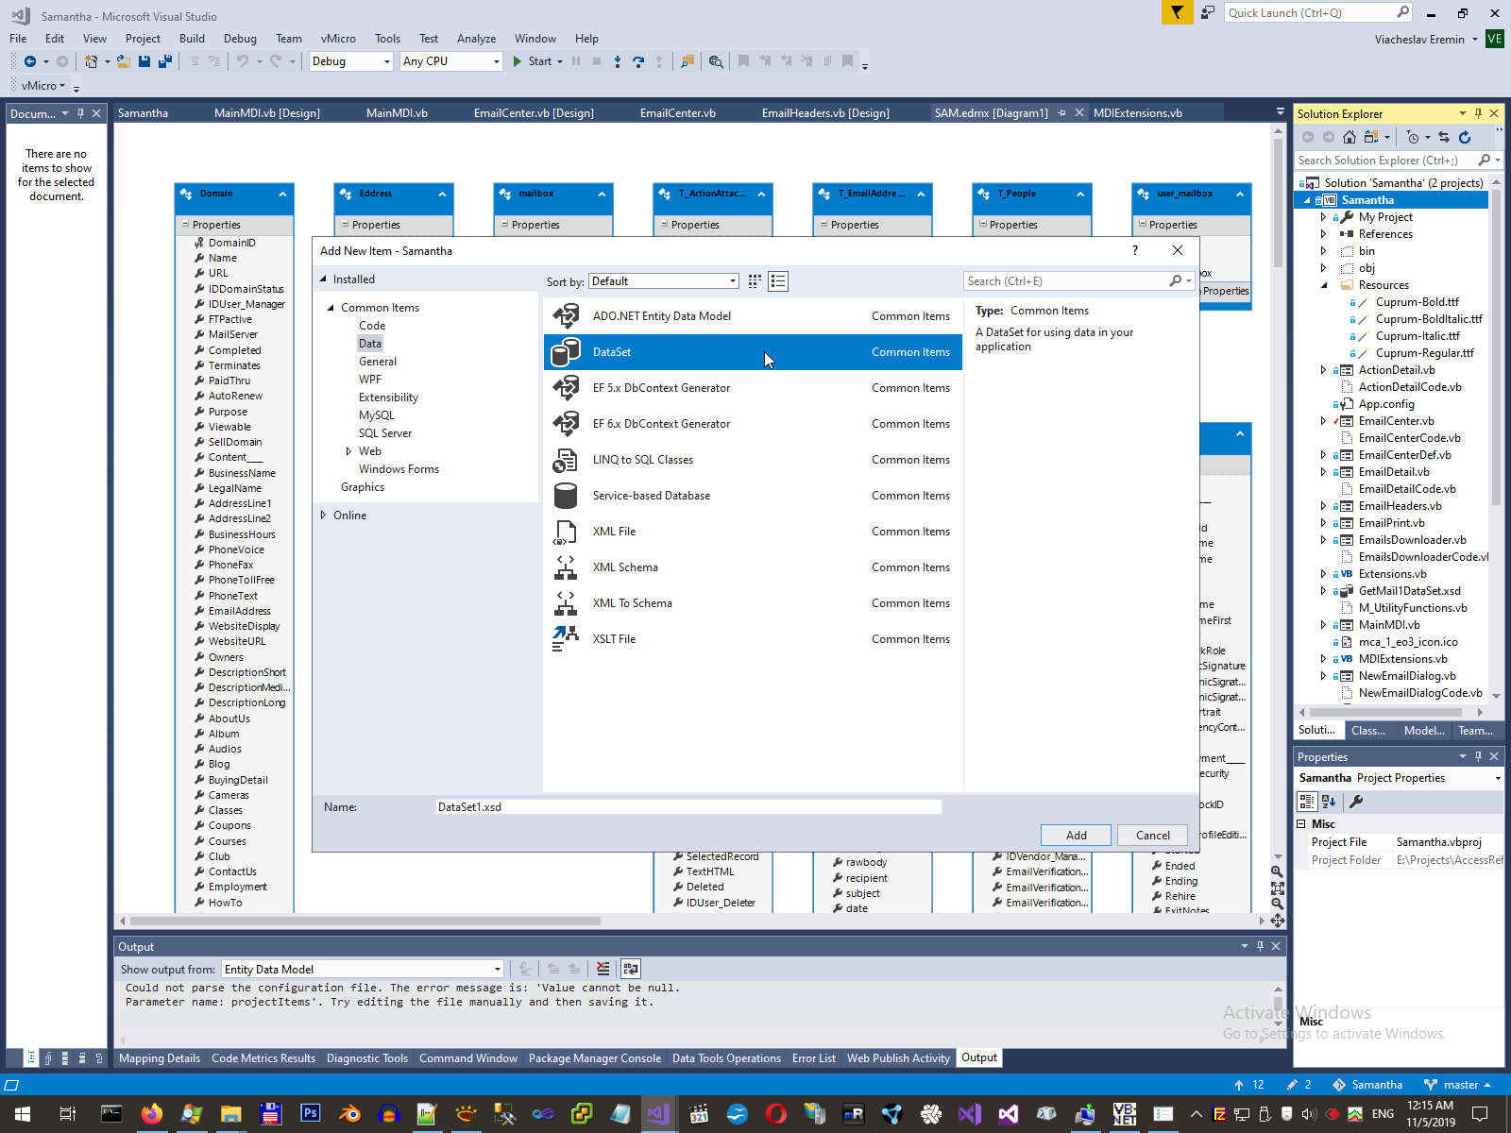Select the SQL Server template category
1511x1133 pixels.
pos(385,433)
